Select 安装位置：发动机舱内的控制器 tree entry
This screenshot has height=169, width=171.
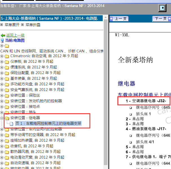[x=36, y=101]
